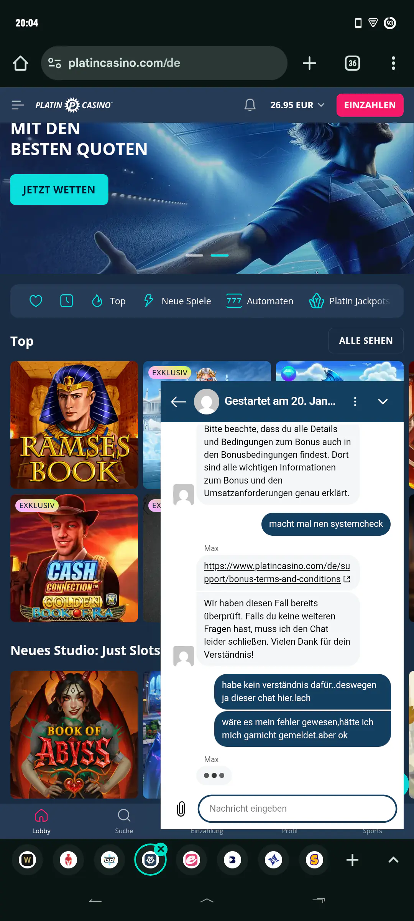Image resolution: width=414 pixels, height=921 pixels.
Task: Expand the 26.95 EUR balance dropdown
Action: tap(297, 105)
